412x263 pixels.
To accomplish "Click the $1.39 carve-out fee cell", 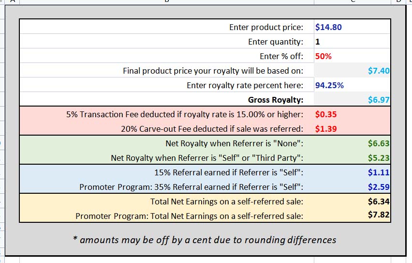I will click(352, 128).
